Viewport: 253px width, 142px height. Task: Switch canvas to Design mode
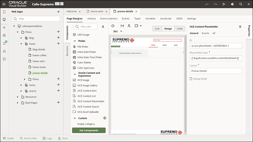[168, 29]
